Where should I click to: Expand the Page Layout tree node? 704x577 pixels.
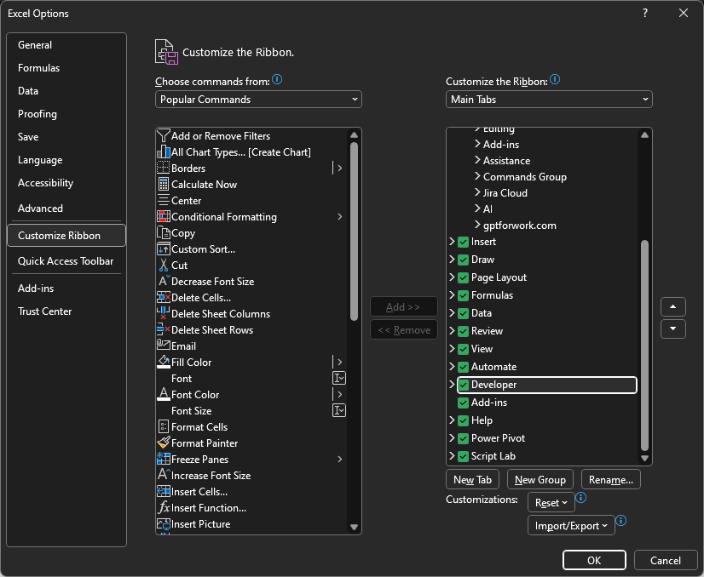(x=452, y=278)
